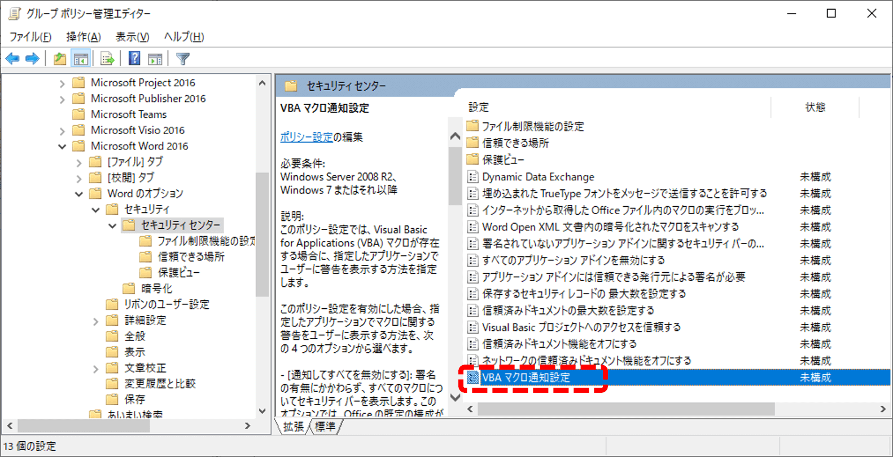Collapse the セキュリティ tree node
The height and width of the screenshot is (457, 893).
click(x=96, y=210)
